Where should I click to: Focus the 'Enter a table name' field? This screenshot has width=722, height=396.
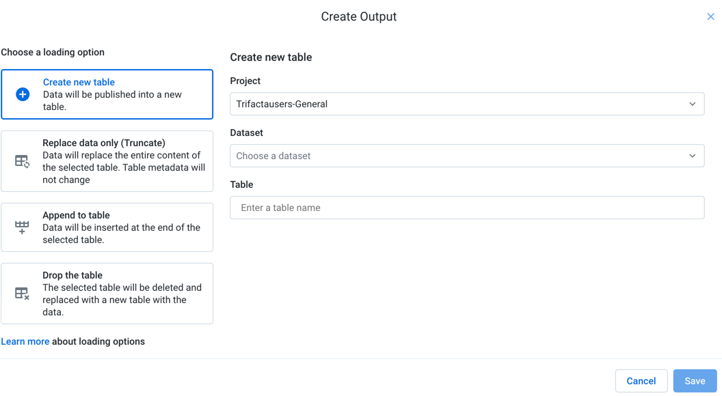467,208
